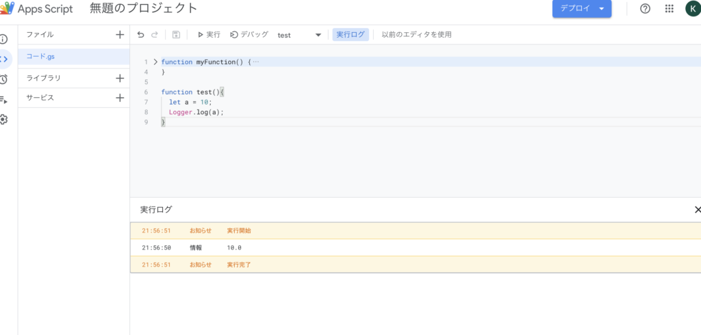This screenshot has width=701, height=335.
Task: Click the folded ellipsis after myFunction() {
Action: tap(256, 62)
